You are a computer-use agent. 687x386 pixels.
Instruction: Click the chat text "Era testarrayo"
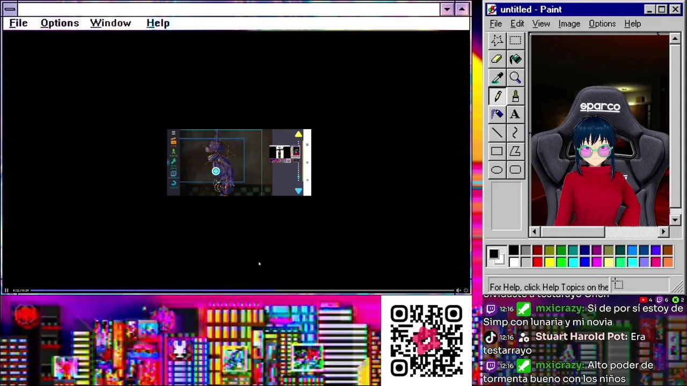point(565,344)
